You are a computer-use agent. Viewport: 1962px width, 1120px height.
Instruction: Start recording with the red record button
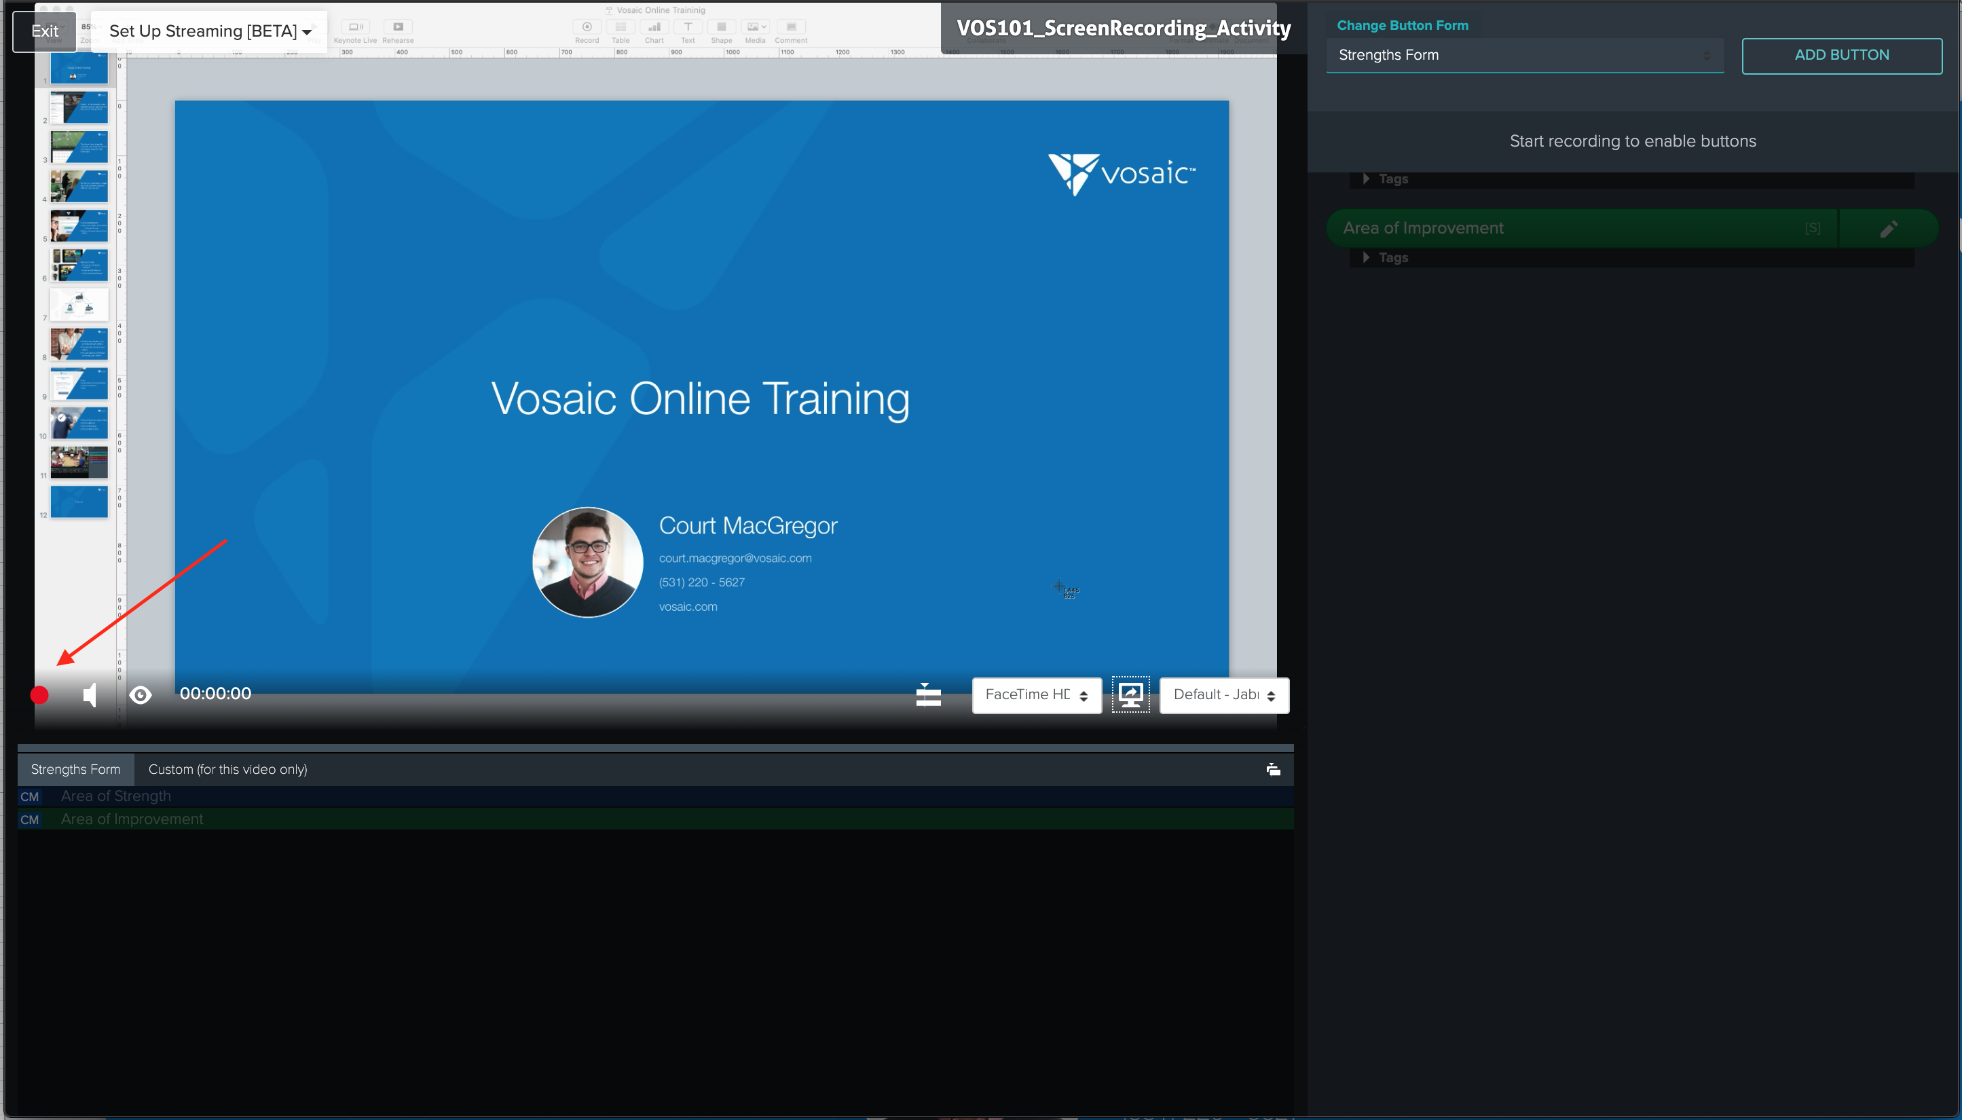[x=39, y=694]
